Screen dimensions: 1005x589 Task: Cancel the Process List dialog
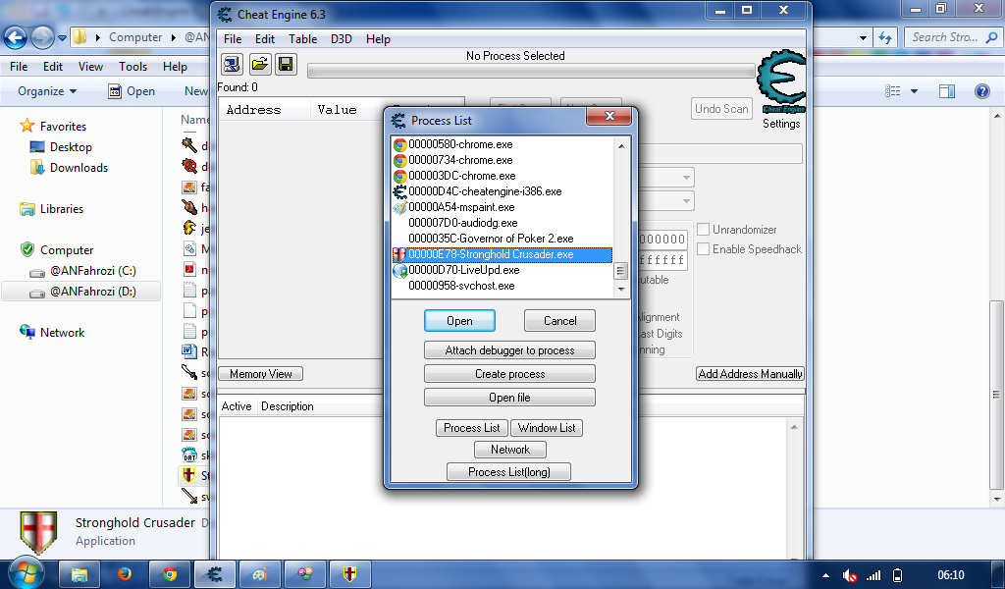click(559, 320)
